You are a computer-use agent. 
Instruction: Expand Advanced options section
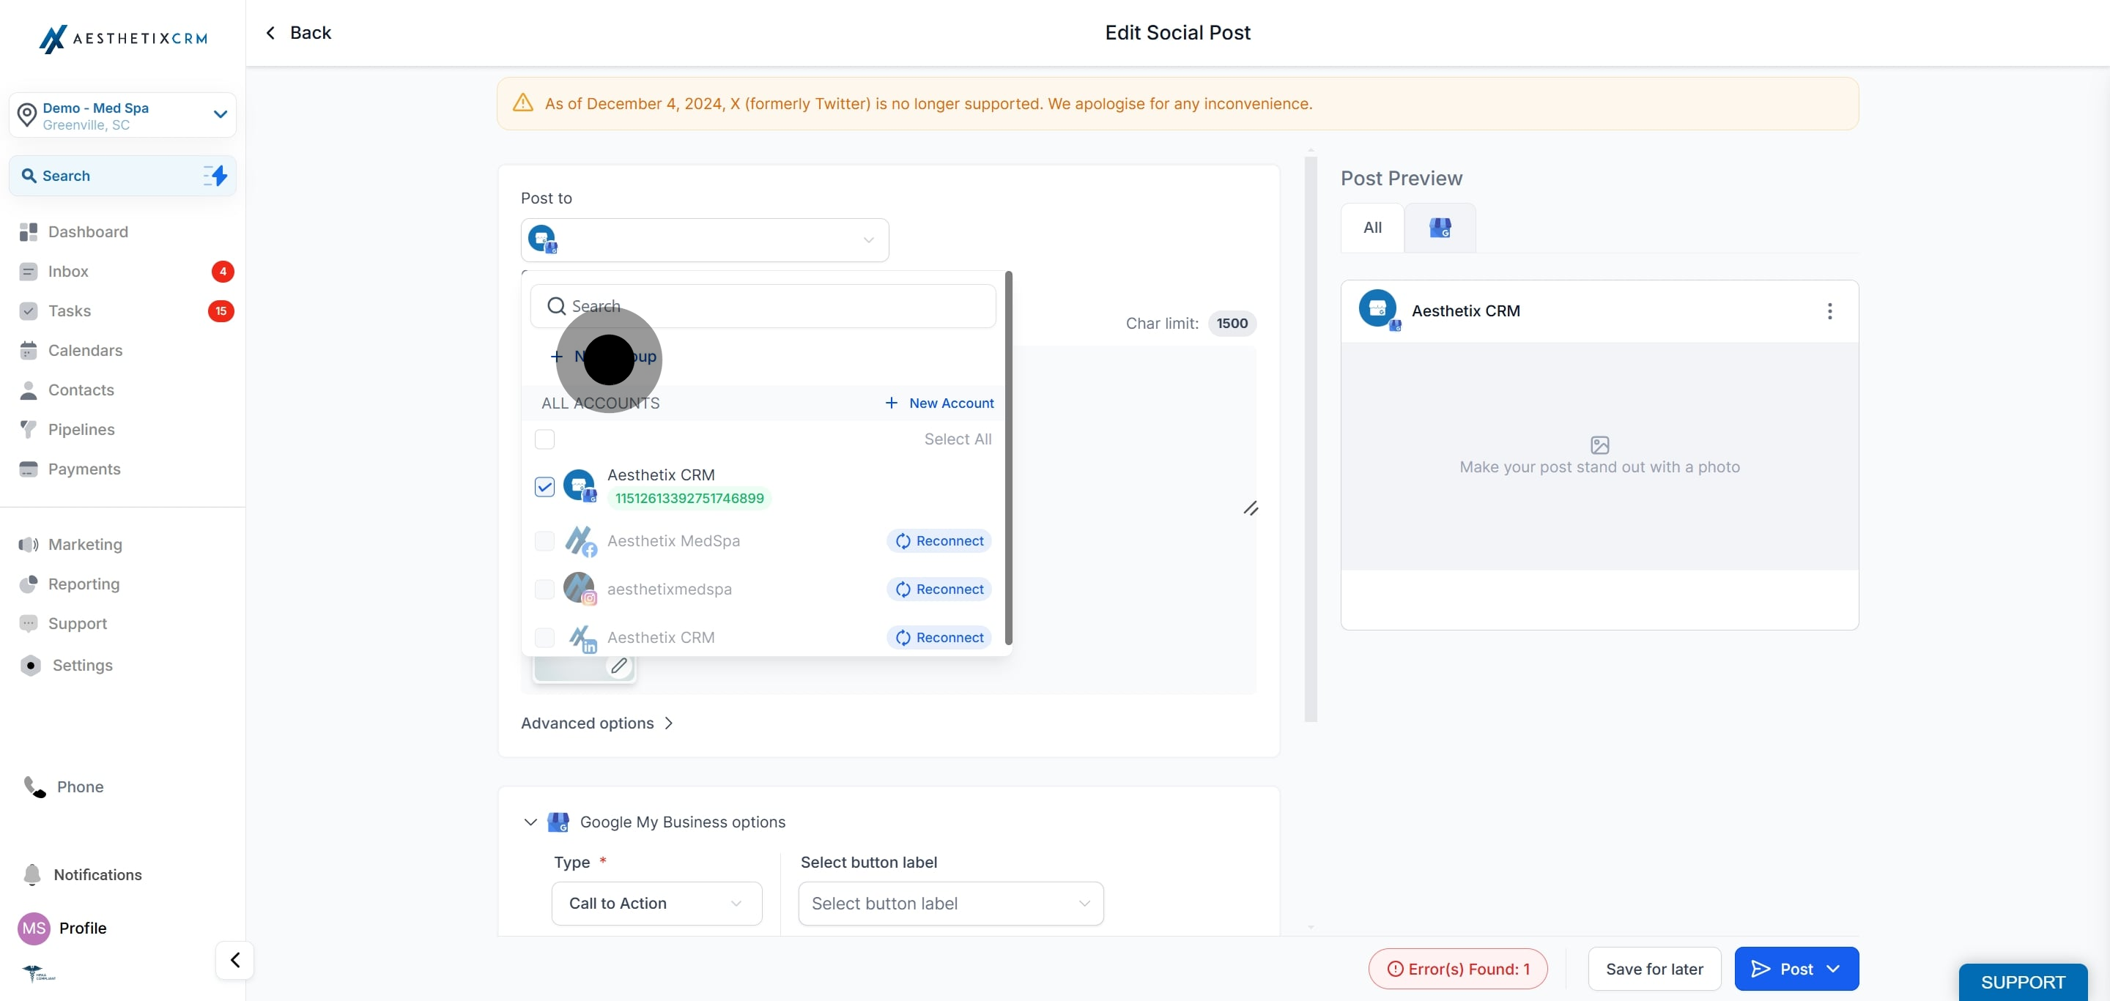(x=597, y=723)
